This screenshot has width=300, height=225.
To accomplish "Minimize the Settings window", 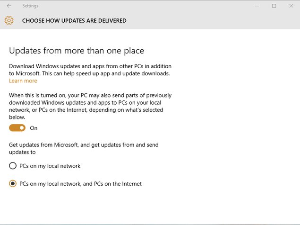I will 257,6.
